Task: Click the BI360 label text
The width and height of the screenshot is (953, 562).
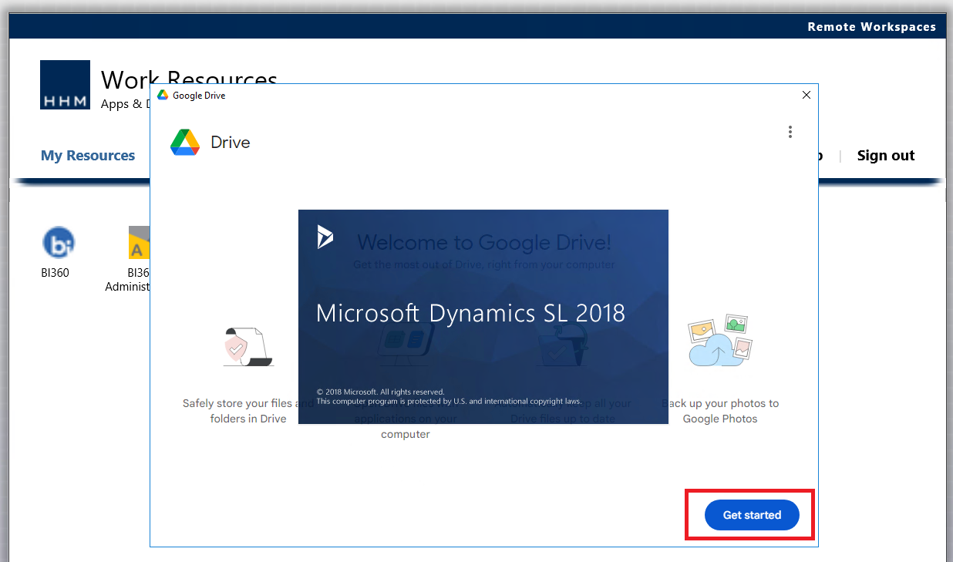Action: click(x=56, y=272)
